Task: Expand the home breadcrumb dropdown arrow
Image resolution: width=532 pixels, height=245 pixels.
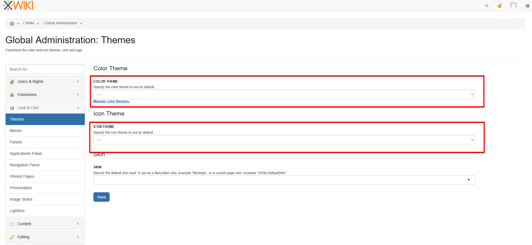Action: tap(18, 24)
